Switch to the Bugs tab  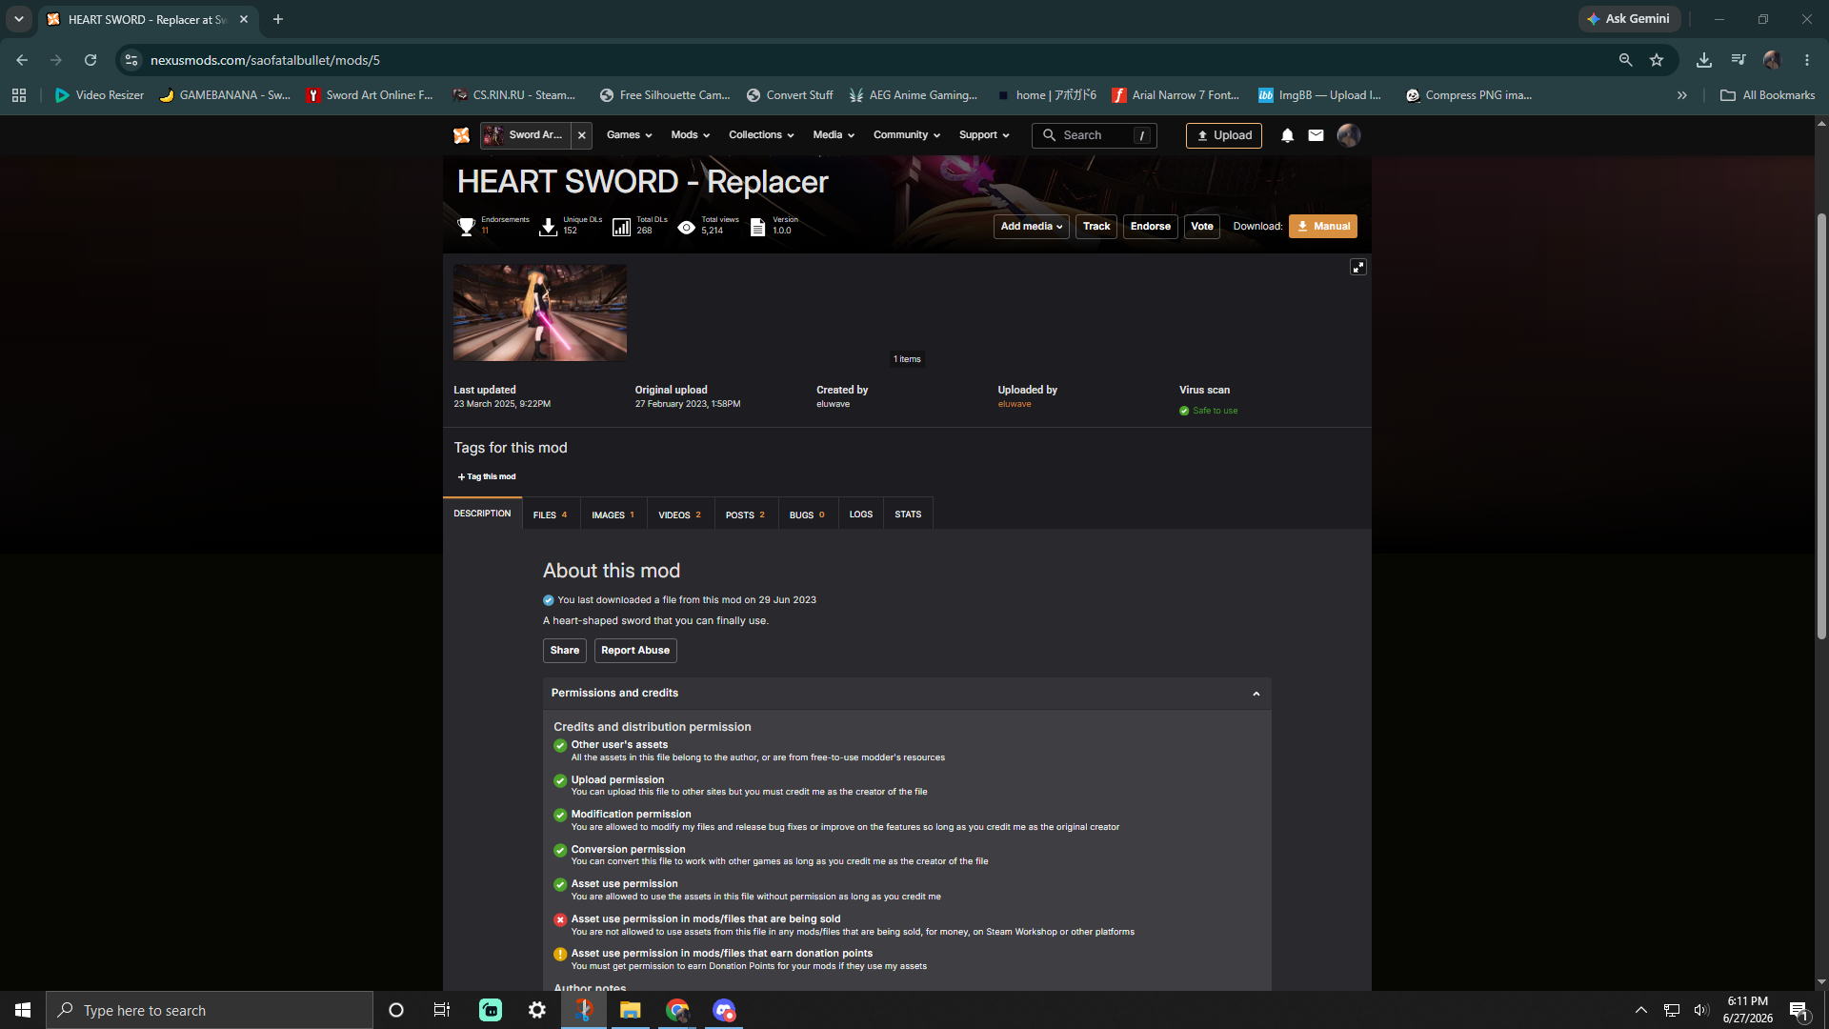(x=807, y=514)
